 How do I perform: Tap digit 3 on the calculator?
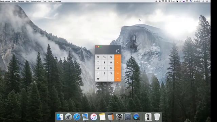point(111,73)
